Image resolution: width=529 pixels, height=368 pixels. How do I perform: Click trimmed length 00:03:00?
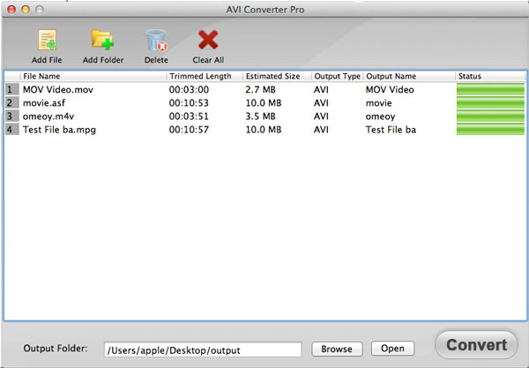[x=189, y=89]
